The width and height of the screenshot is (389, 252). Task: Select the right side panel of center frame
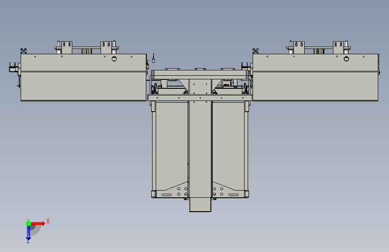click(x=228, y=146)
